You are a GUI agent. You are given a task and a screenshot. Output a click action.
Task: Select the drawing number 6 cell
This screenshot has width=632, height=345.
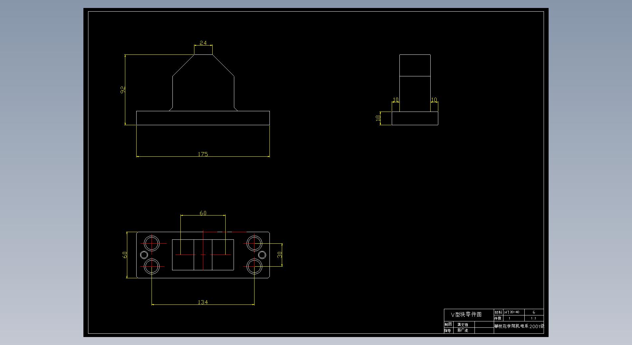pyautogui.click(x=534, y=312)
